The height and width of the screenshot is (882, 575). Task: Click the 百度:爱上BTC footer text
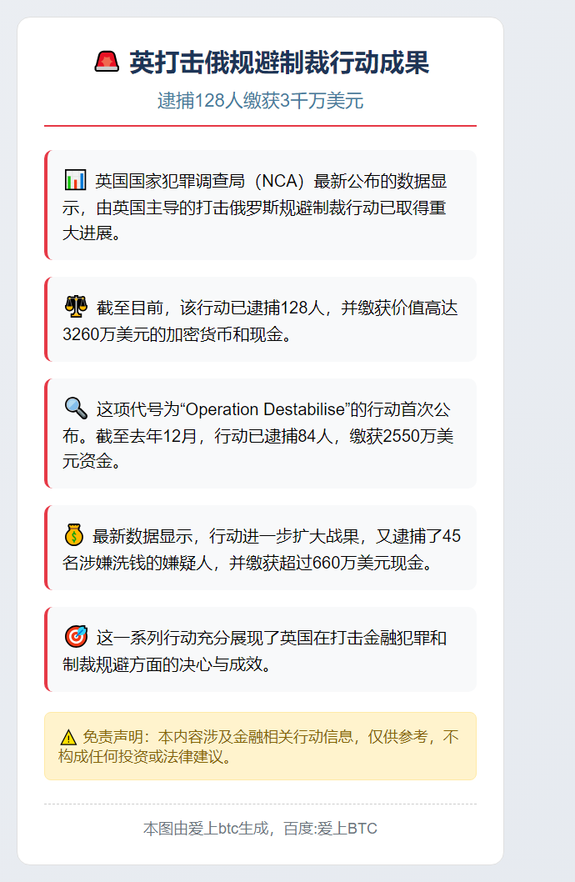pos(330,829)
